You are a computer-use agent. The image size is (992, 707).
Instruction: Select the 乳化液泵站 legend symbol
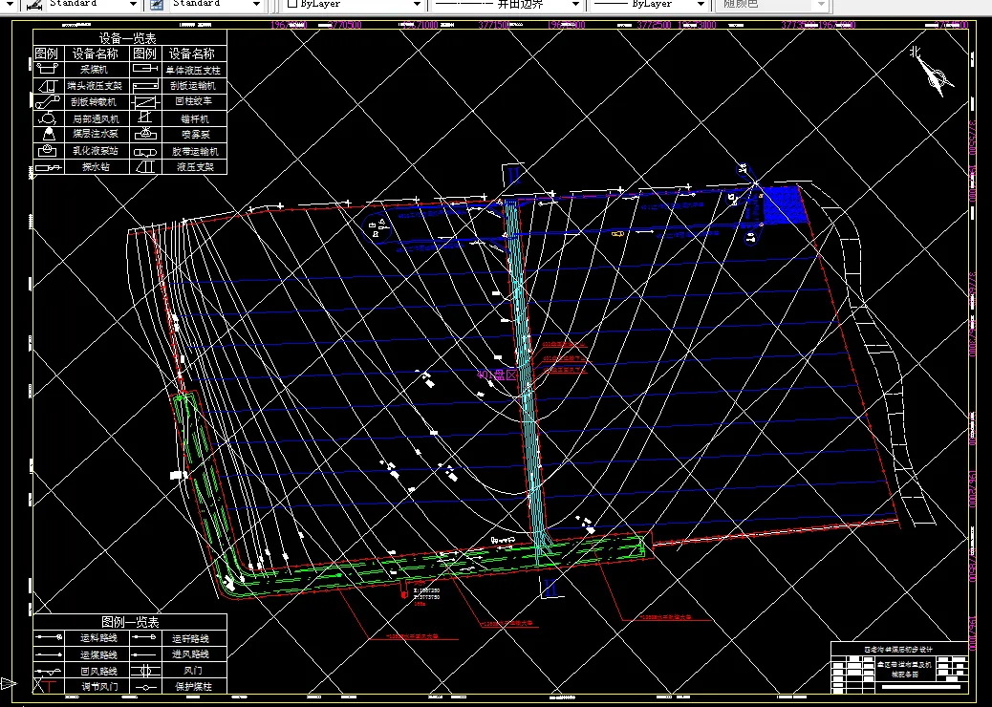(x=48, y=151)
